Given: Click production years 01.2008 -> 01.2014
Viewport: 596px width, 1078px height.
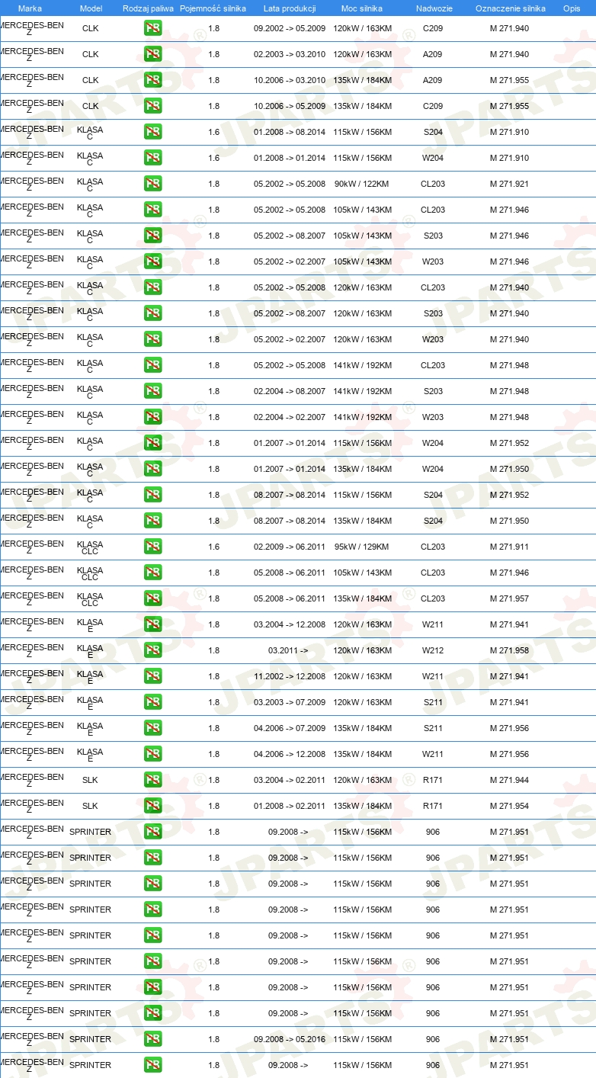Looking at the screenshot, I should 290,159.
